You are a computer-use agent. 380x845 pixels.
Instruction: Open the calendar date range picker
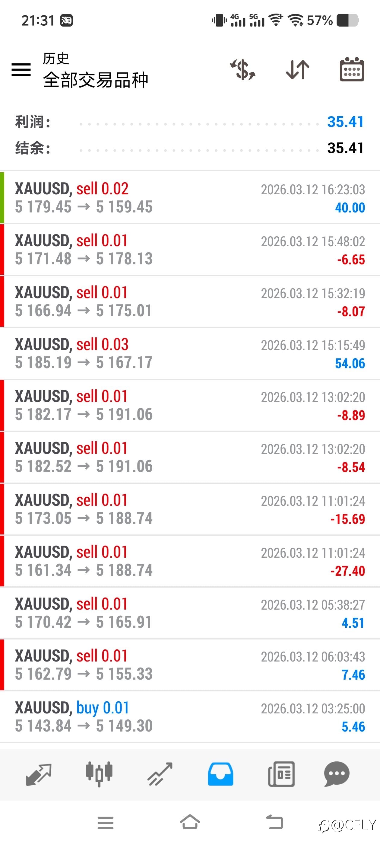click(x=352, y=70)
